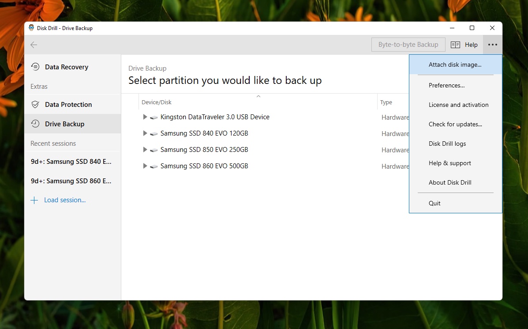The width and height of the screenshot is (528, 329).
Task: Minimize the Disk Drill window
Action: click(x=452, y=28)
